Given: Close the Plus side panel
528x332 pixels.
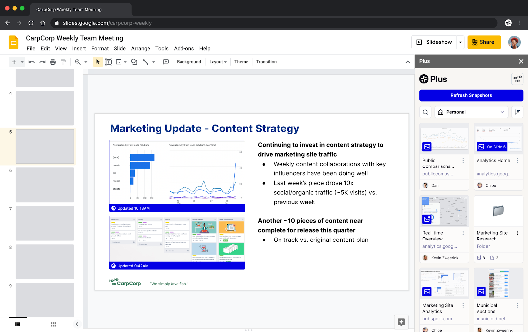Looking at the screenshot, I should click(521, 61).
